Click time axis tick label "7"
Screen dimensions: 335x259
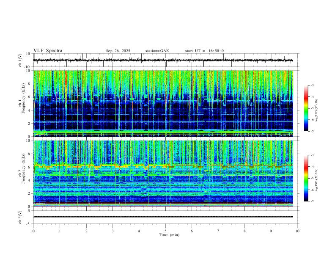218,231
